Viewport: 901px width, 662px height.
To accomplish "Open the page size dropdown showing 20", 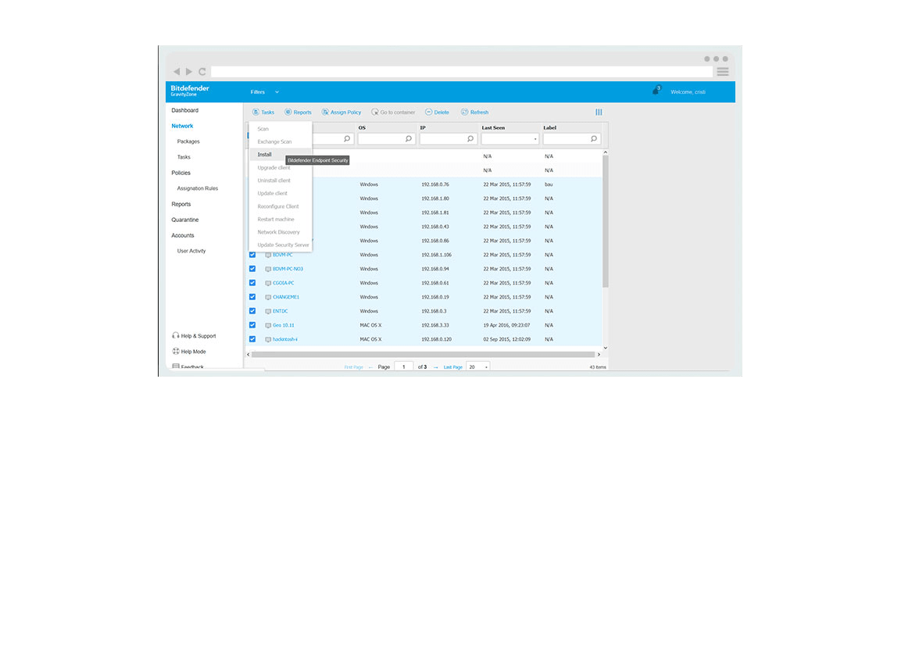I will point(477,367).
